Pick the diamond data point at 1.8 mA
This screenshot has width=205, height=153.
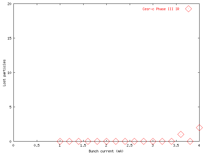(97, 141)
